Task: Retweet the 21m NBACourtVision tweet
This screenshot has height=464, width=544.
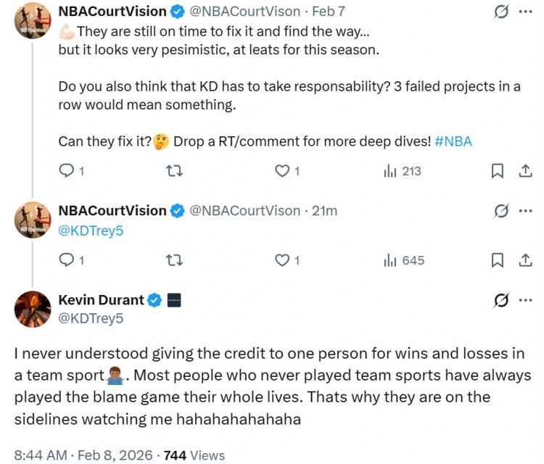Action: (x=175, y=260)
